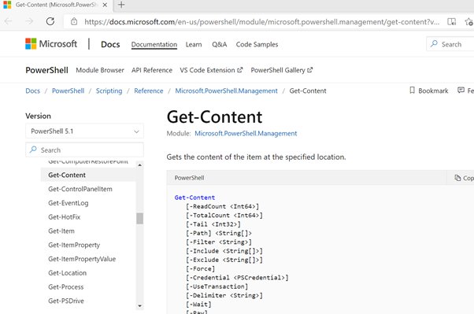Click the Copy code icon
The image size is (474, 314).
(457, 178)
